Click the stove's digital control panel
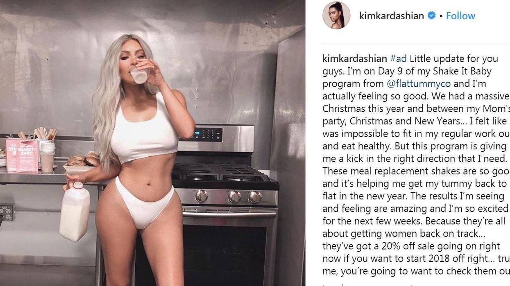Image resolution: width=510 pixels, height=286 pixels. (x=206, y=134)
